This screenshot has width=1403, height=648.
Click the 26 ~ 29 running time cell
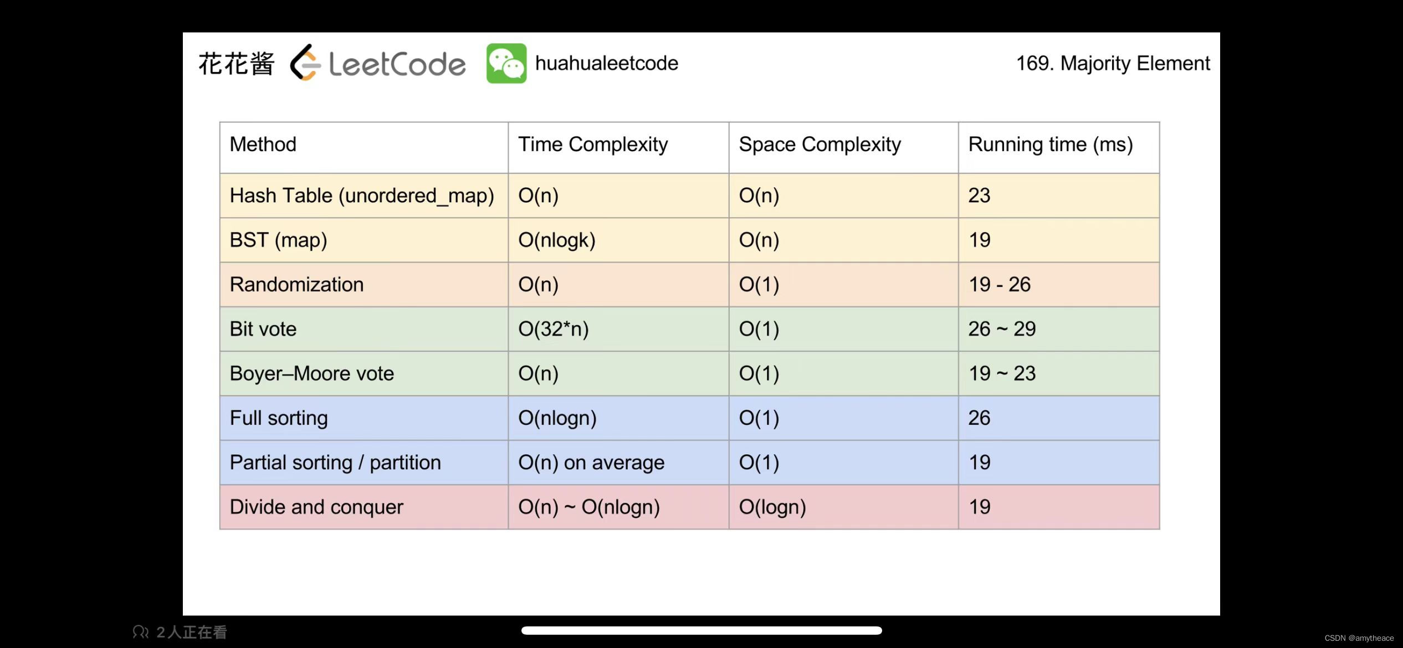coord(1002,329)
